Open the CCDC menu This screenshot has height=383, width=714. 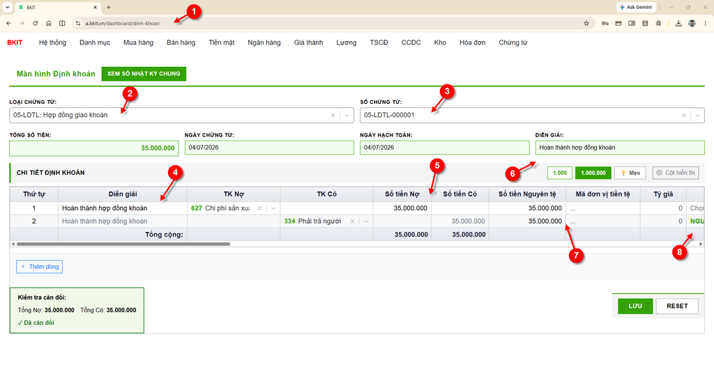411,42
